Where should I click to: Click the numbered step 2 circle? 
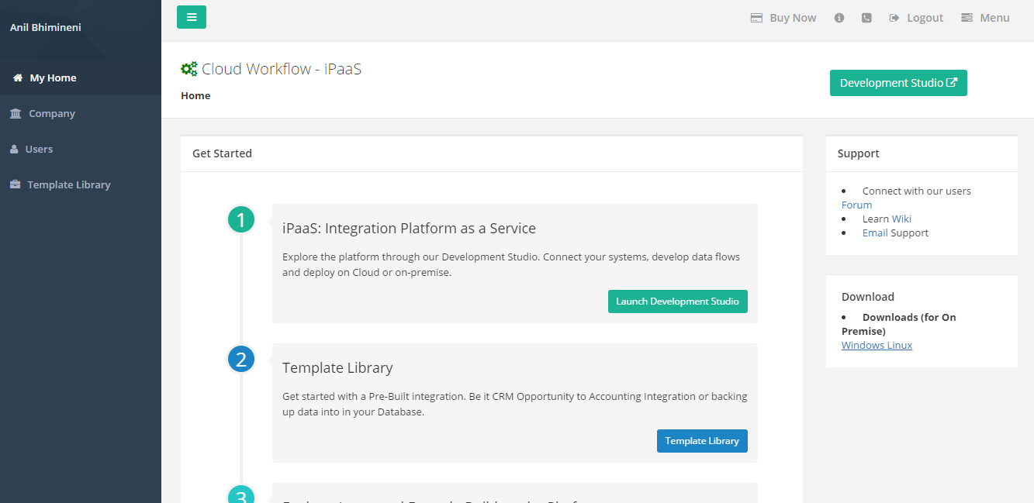pos(240,359)
